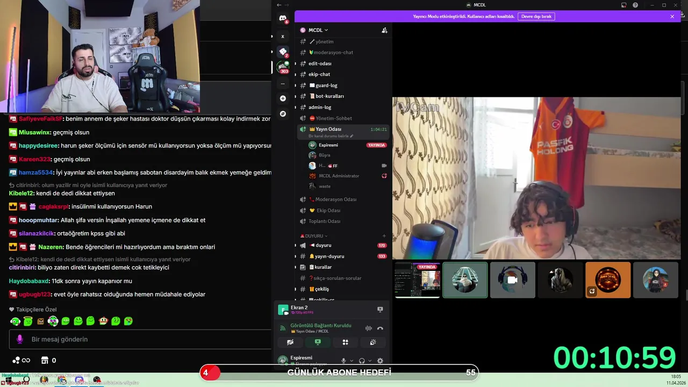Open the soundboard button

pos(373,342)
